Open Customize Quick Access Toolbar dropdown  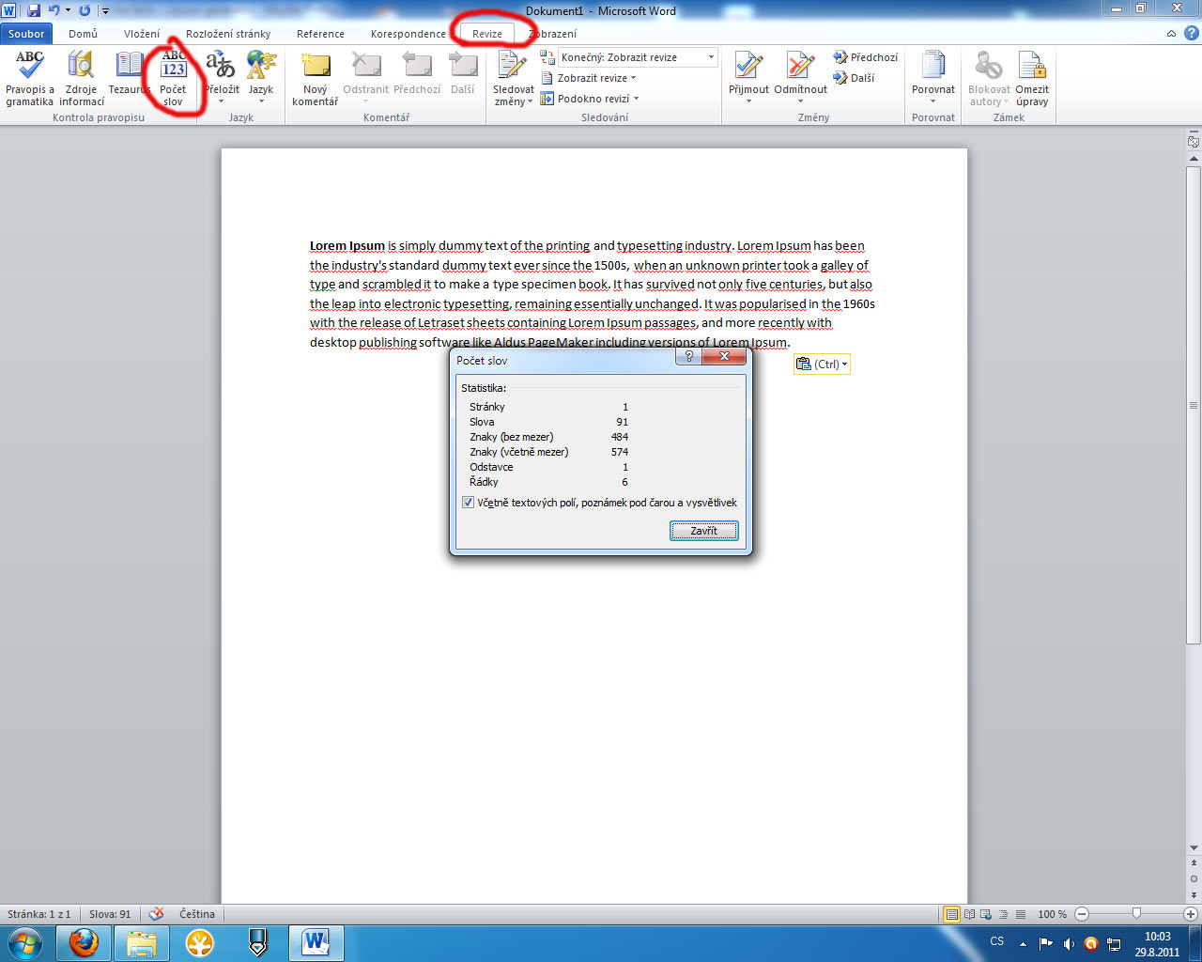pos(105,10)
